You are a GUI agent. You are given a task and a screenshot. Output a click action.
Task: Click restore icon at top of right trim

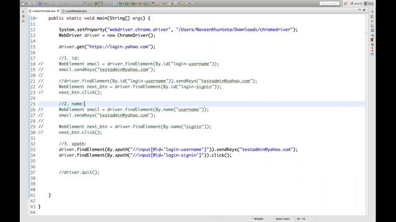click(372, 12)
